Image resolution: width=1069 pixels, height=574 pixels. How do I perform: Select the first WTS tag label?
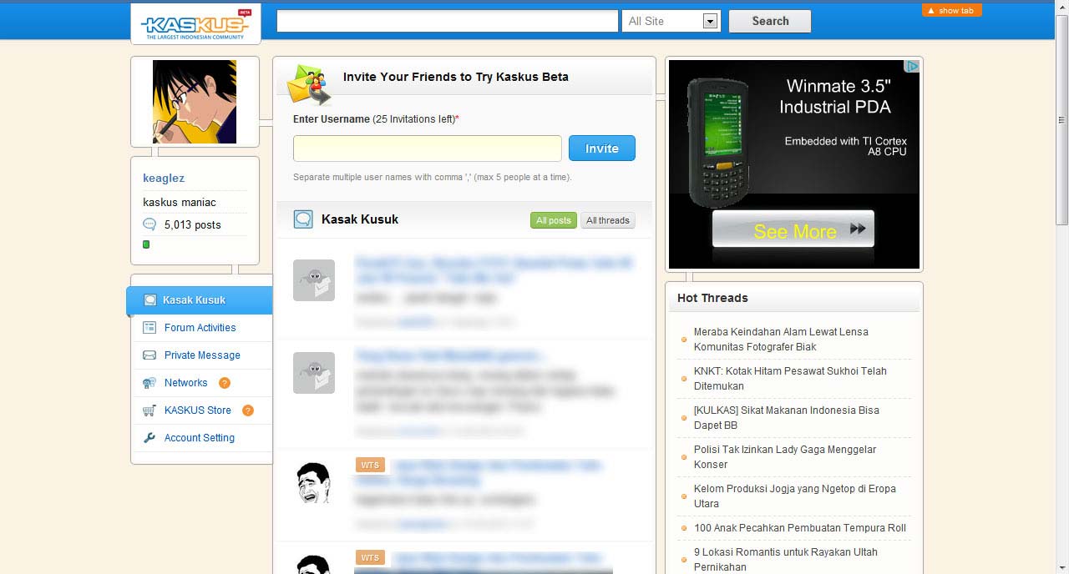pyautogui.click(x=370, y=465)
